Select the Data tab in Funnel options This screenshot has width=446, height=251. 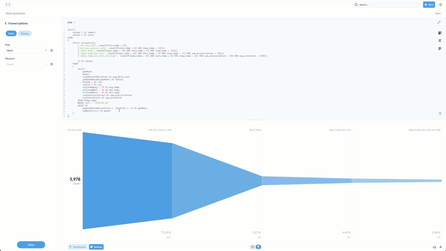(11, 34)
